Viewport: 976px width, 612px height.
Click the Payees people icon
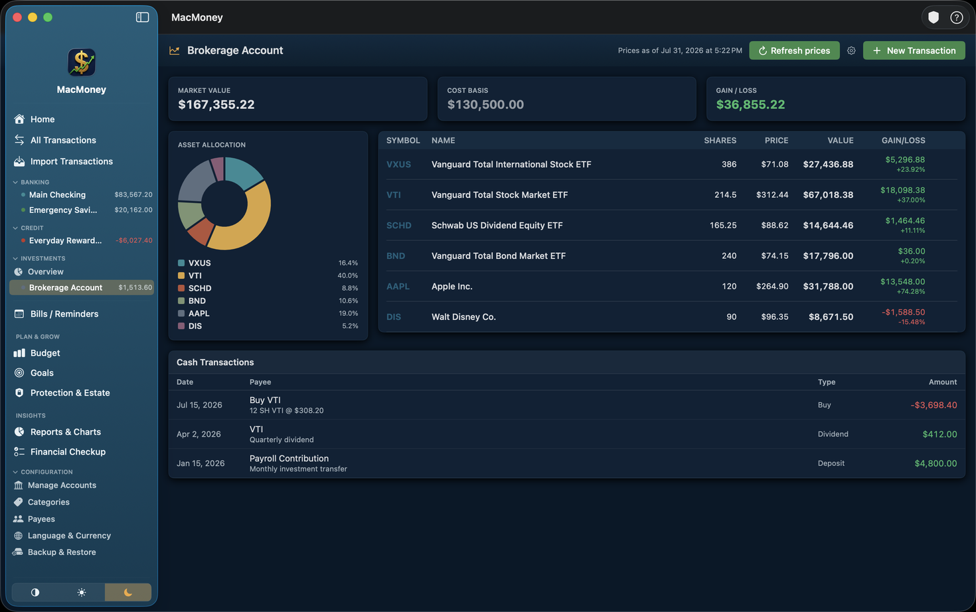pos(19,519)
